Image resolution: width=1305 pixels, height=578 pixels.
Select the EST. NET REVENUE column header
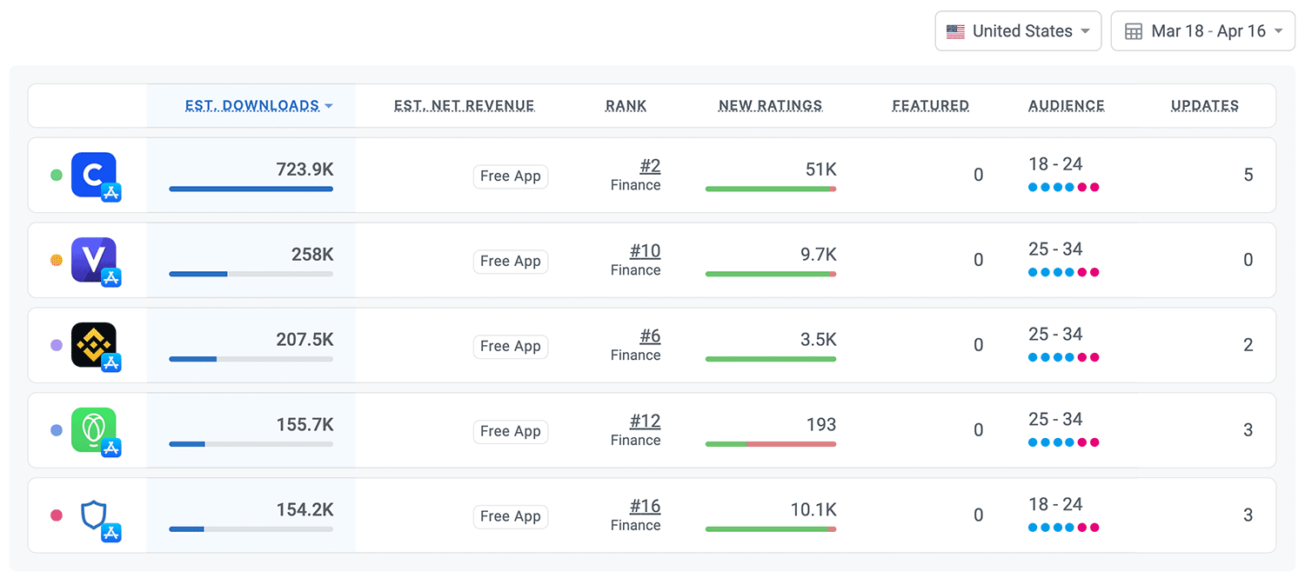tap(464, 105)
